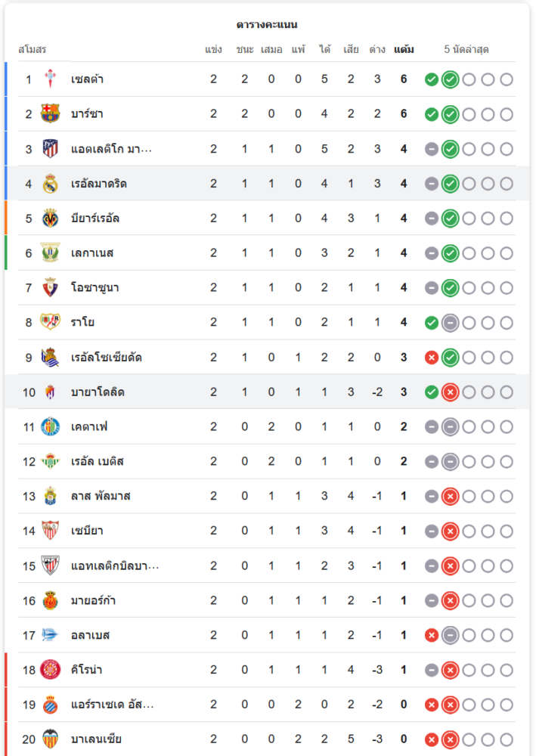The image size is (536, 756).
Task: Click the ชนะ wins column header
Action: (244, 50)
